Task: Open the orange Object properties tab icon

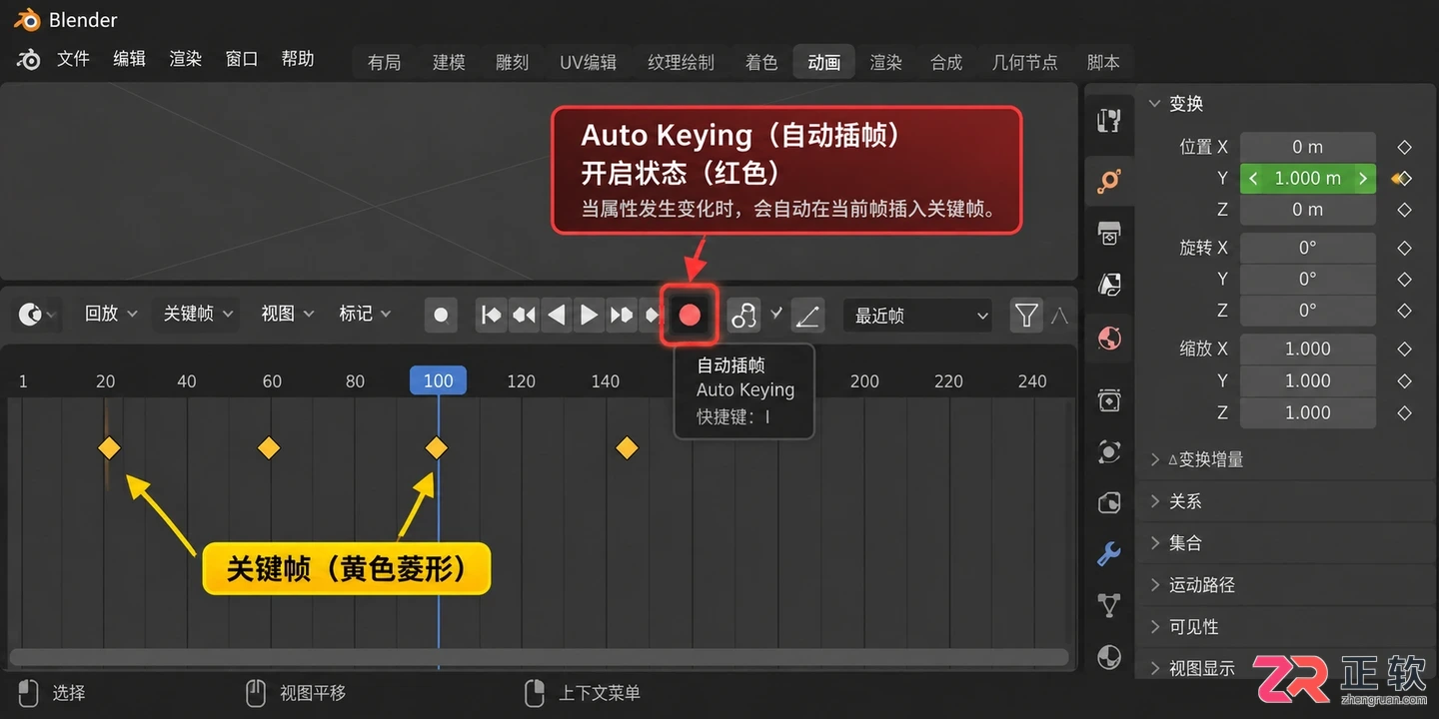Action: pyautogui.click(x=1108, y=182)
